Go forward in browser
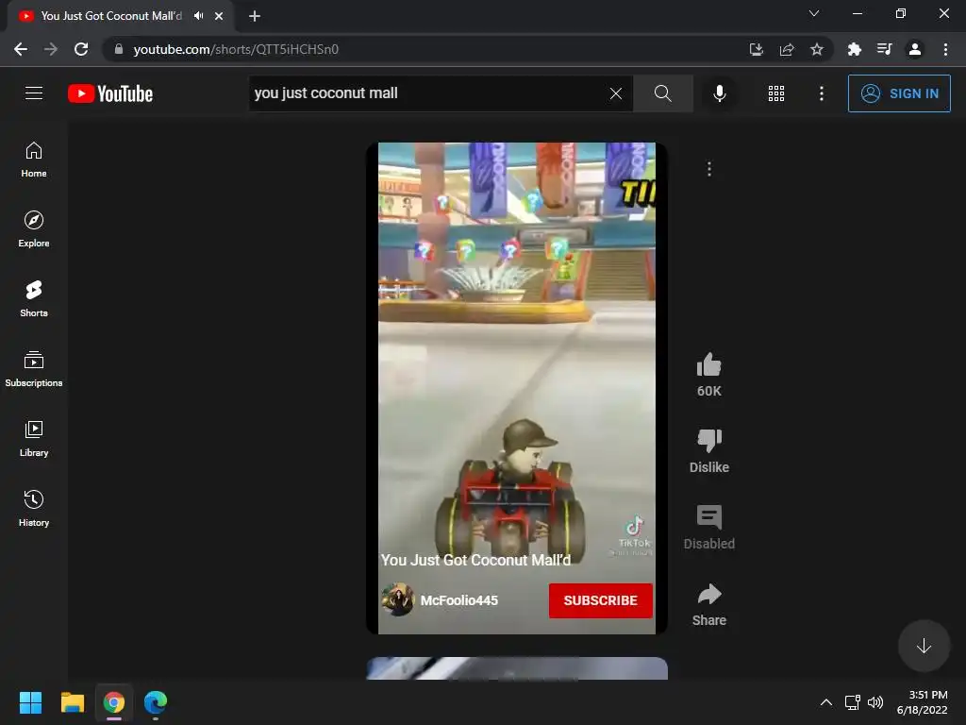This screenshot has width=966, height=725. click(x=51, y=49)
